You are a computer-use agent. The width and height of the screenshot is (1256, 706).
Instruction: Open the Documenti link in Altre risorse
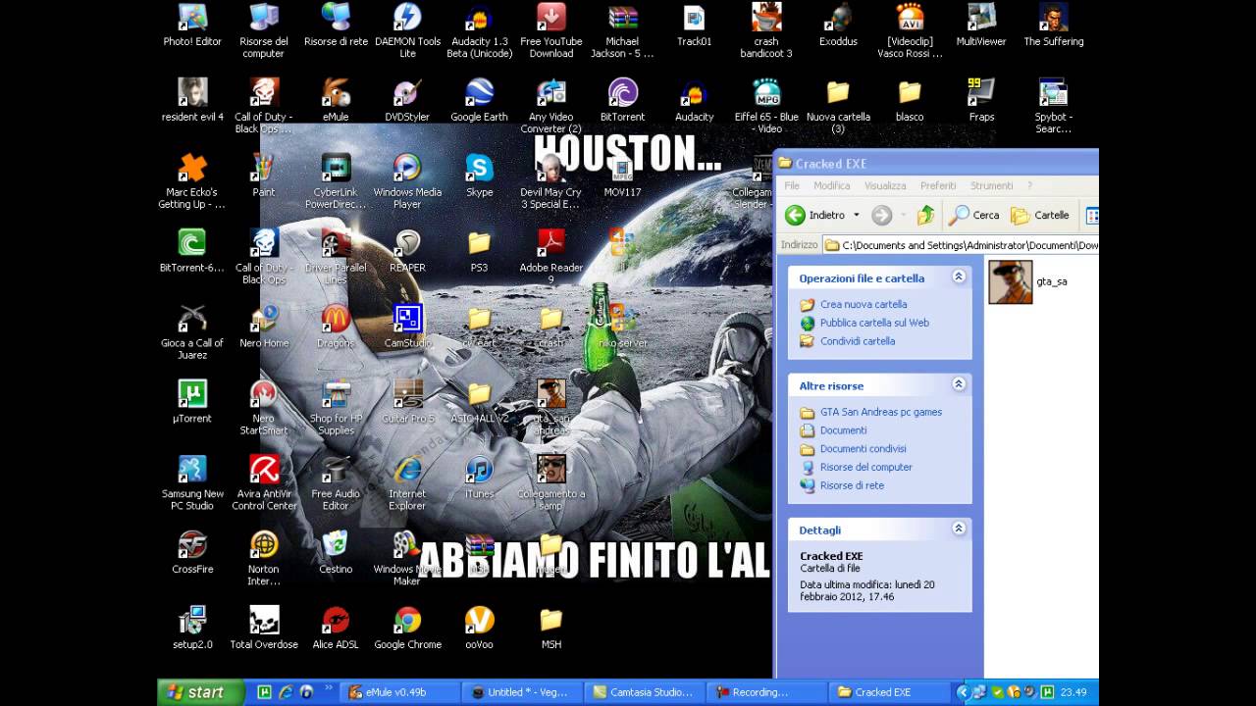point(843,430)
